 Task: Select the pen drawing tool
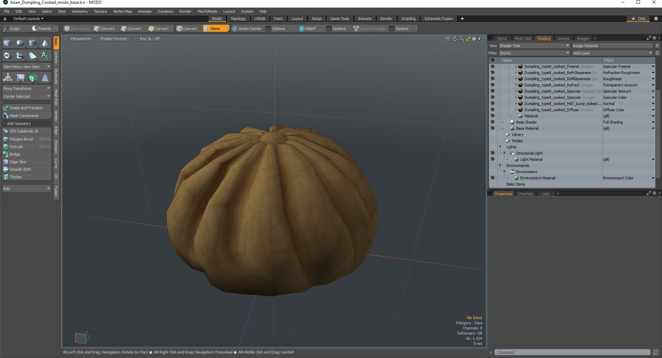tap(32, 55)
